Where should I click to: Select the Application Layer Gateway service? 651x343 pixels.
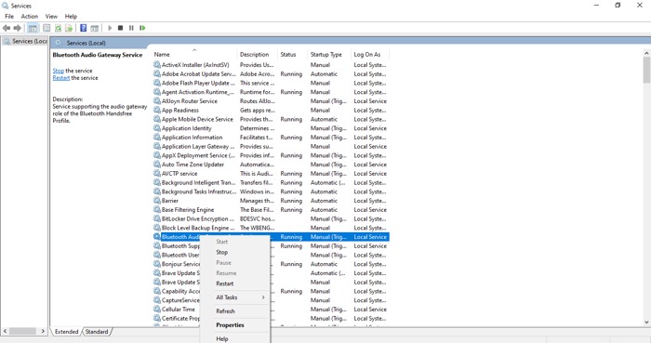click(x=271, y=147)
